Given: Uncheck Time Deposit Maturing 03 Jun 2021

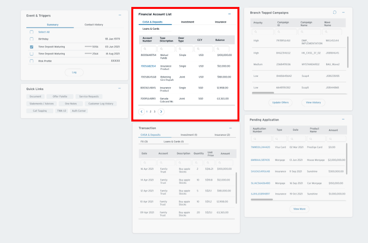Looking at the screenshot, I should pos(32,47).
